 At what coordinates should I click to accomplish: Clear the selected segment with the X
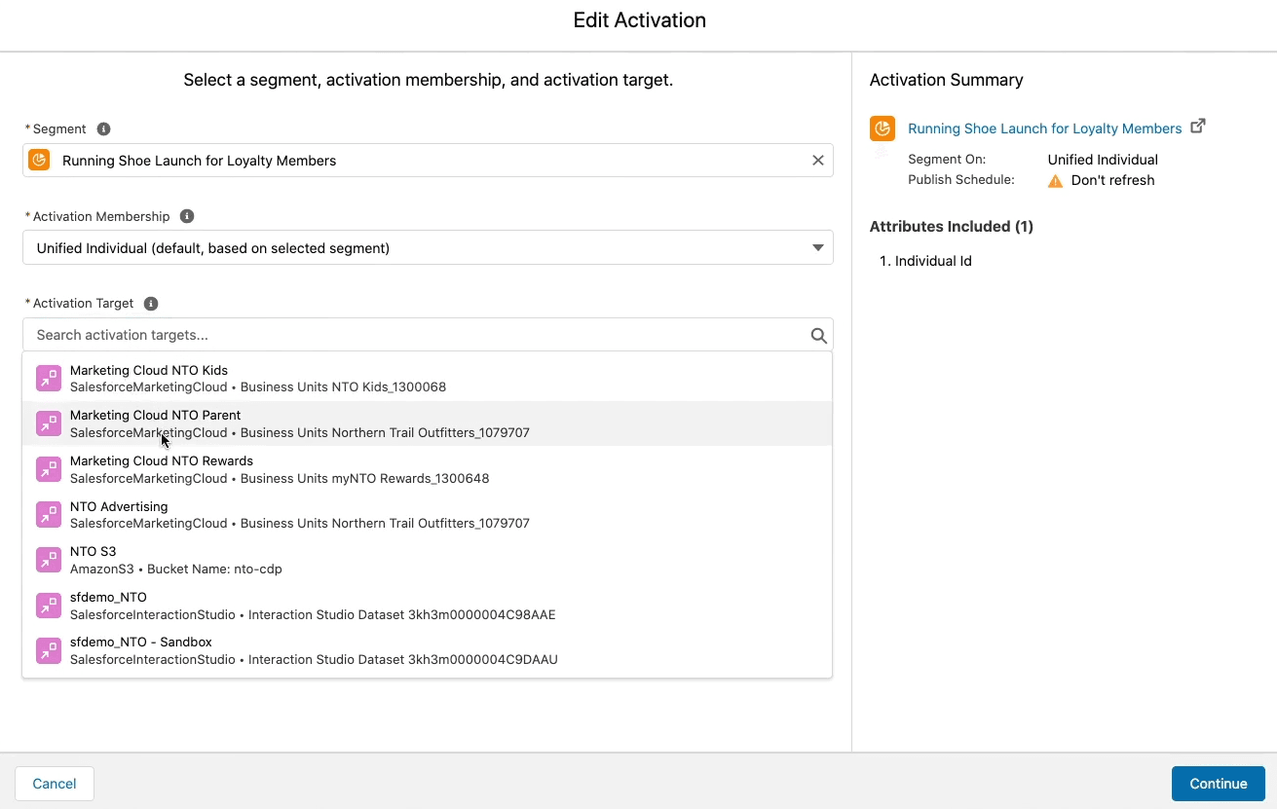pyautogui.click(x=817, y=160)
